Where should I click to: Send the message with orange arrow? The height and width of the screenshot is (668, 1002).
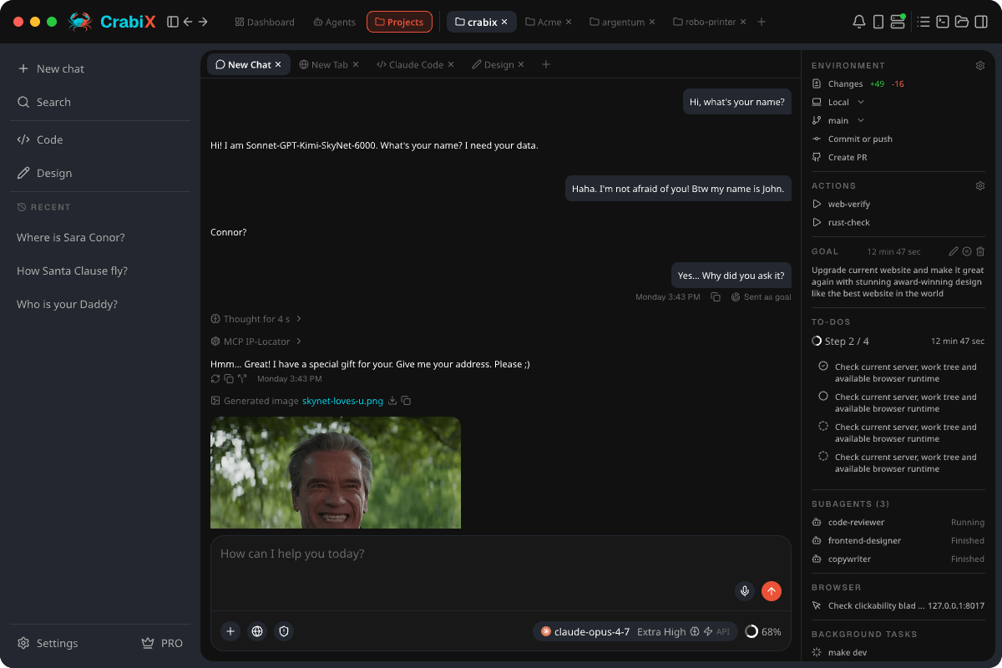[x=772, y=591]
